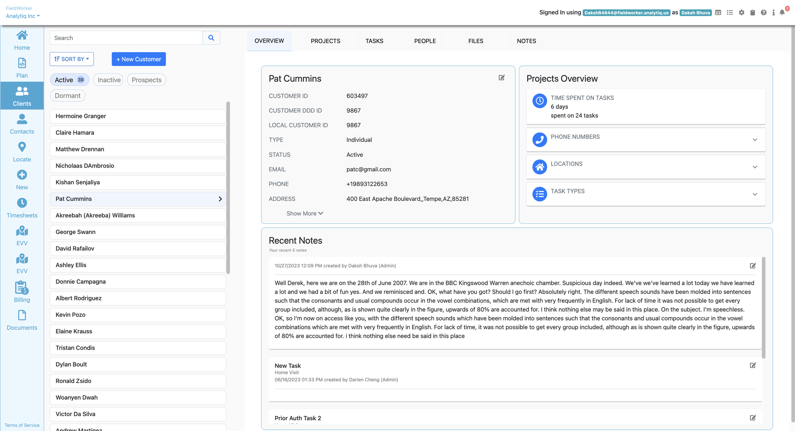Click the notifications bell icon
The image size is (795, 431).
782,13
